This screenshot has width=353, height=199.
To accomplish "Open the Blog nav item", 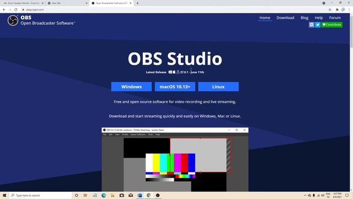I will tap(304, 18).
